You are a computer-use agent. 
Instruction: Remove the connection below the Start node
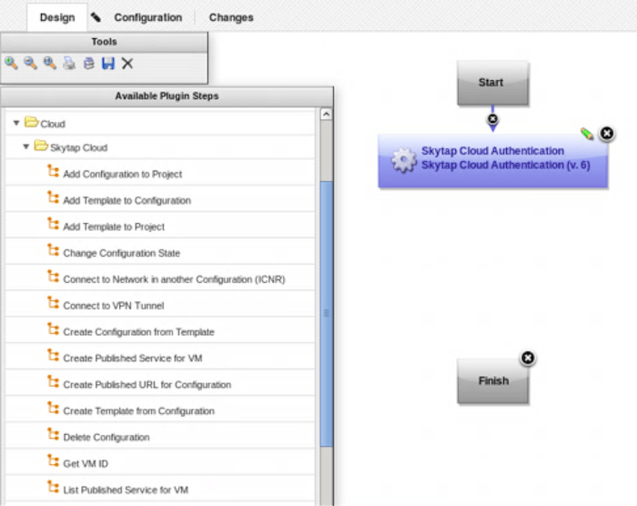tap(492, 118)
